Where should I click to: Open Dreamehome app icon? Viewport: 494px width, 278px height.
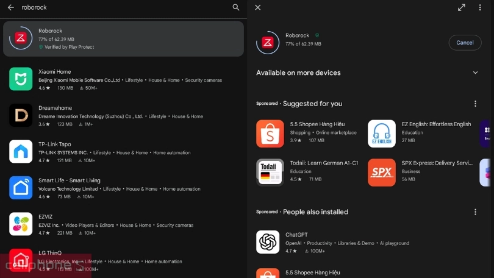pyautogui.click(x=21, y=115)
